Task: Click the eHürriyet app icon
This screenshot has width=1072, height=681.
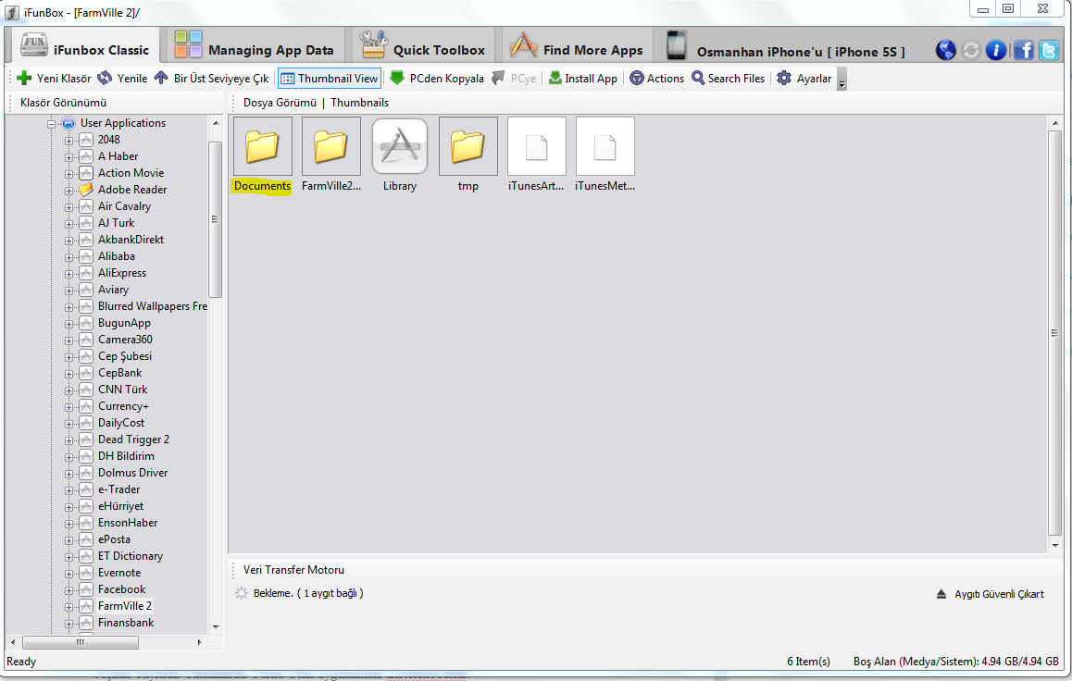Action: [86, 506]
